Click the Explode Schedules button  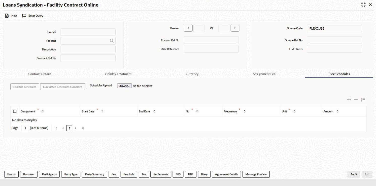(25, 87)
